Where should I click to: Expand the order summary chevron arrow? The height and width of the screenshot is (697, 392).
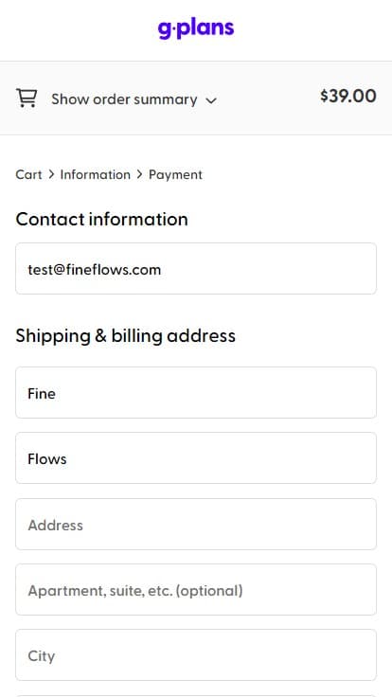[211, 100]
